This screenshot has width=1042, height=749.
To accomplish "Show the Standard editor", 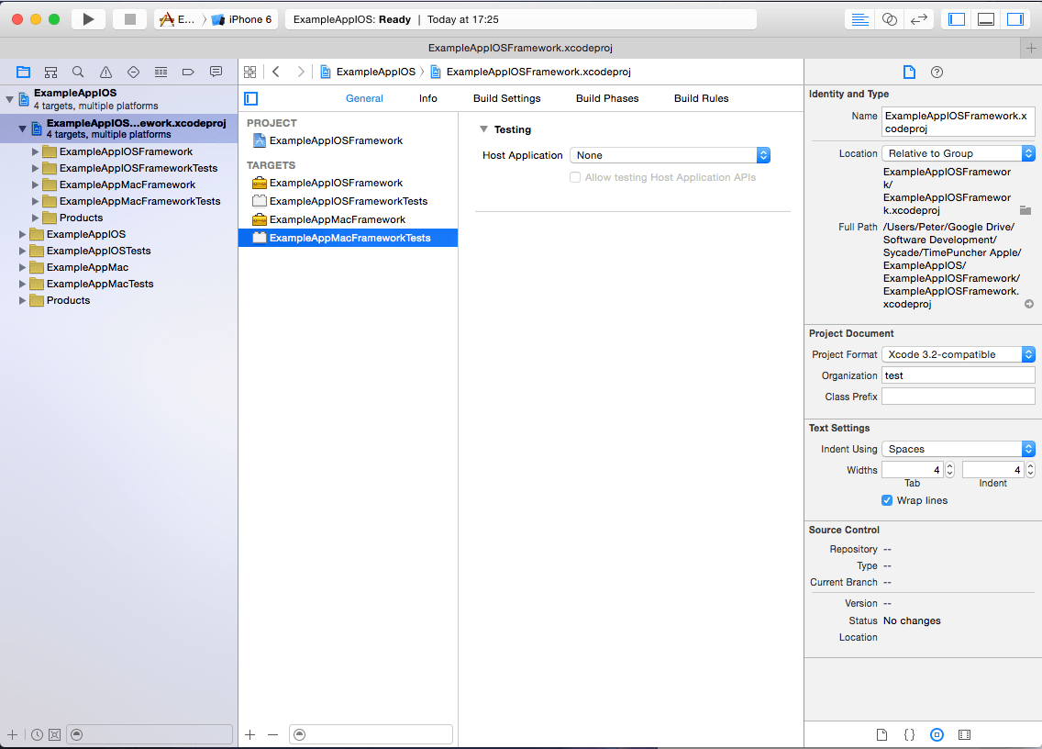I will [859, 19].
